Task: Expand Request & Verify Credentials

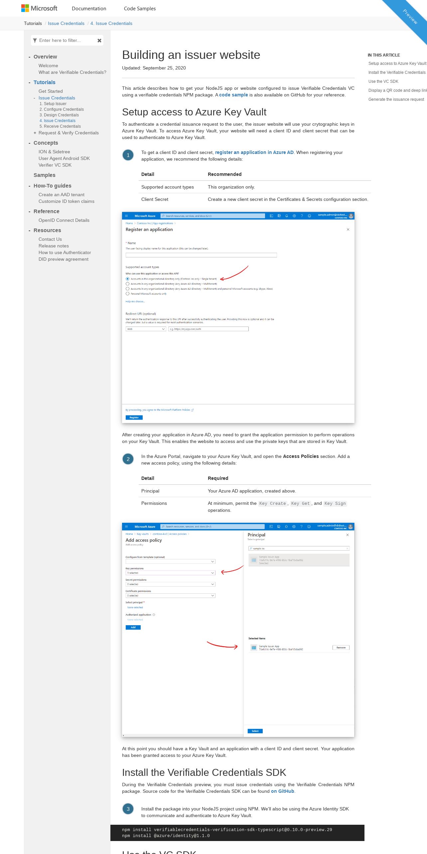Action: [x=35, y=133]
